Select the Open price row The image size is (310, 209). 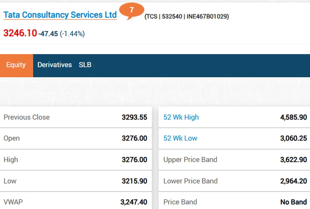point(75,138)
